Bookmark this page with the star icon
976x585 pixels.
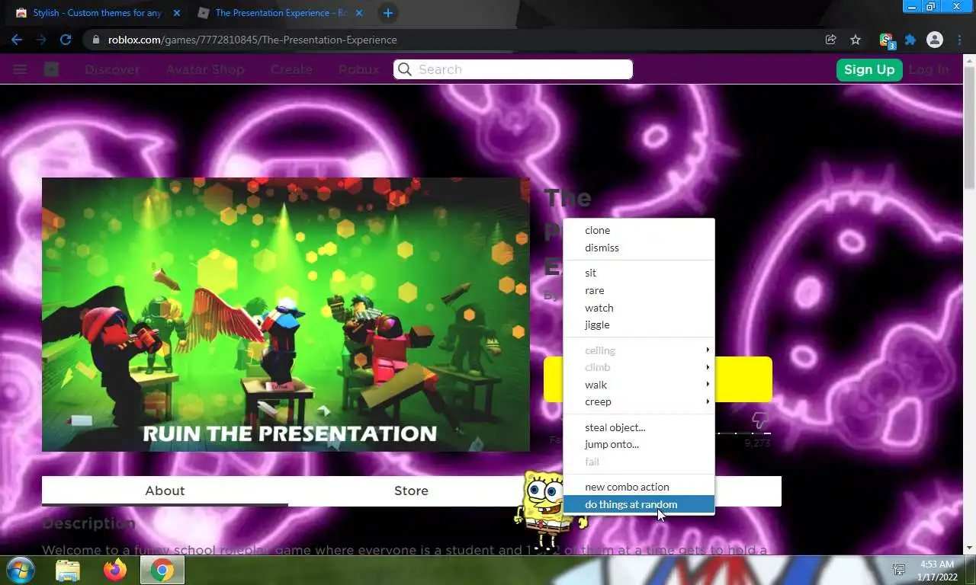pyautogui.click(x=856, y=40)
